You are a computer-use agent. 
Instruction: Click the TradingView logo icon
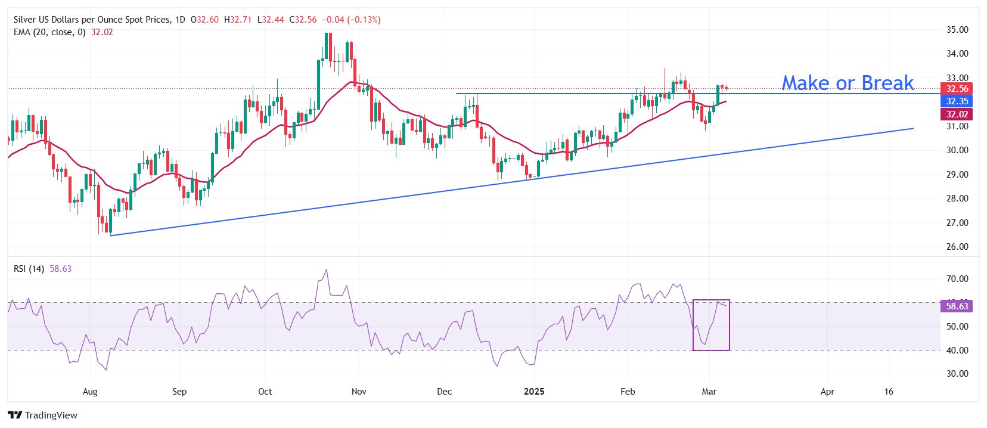point(15,415)
